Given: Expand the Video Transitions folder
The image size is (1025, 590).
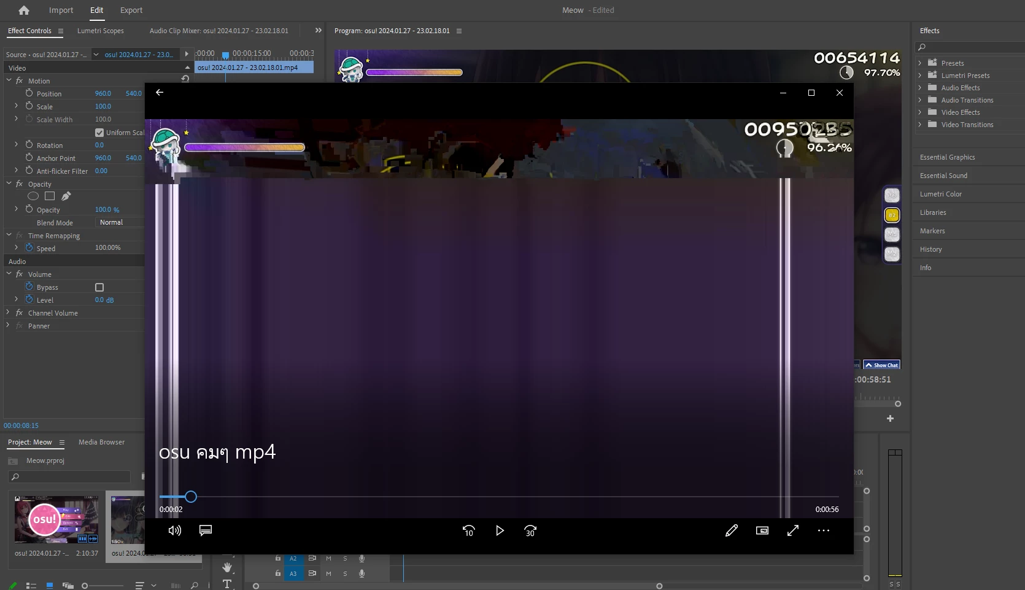Looking at the screenshot, I should [919, 124].
